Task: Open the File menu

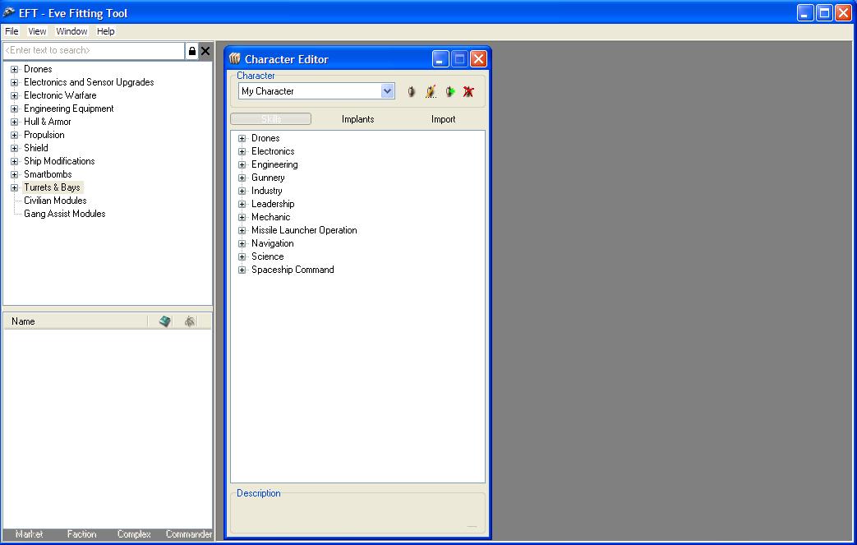Action: coord(12,31)
